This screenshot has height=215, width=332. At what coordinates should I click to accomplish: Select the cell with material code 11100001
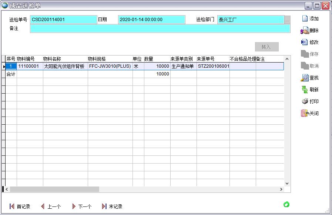[x=30, y=67]
